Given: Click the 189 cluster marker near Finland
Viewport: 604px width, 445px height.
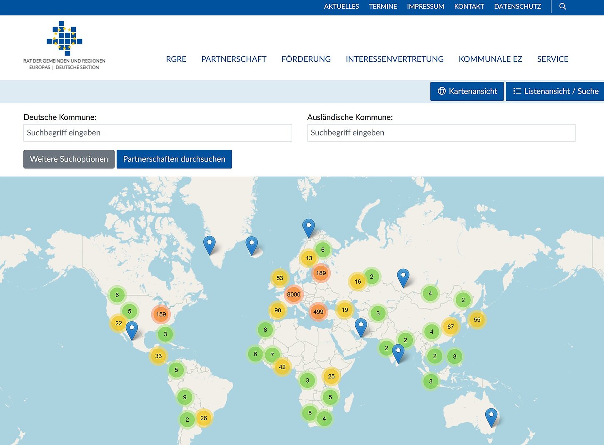Looking at the screenshot, I should tap(321, 273).
